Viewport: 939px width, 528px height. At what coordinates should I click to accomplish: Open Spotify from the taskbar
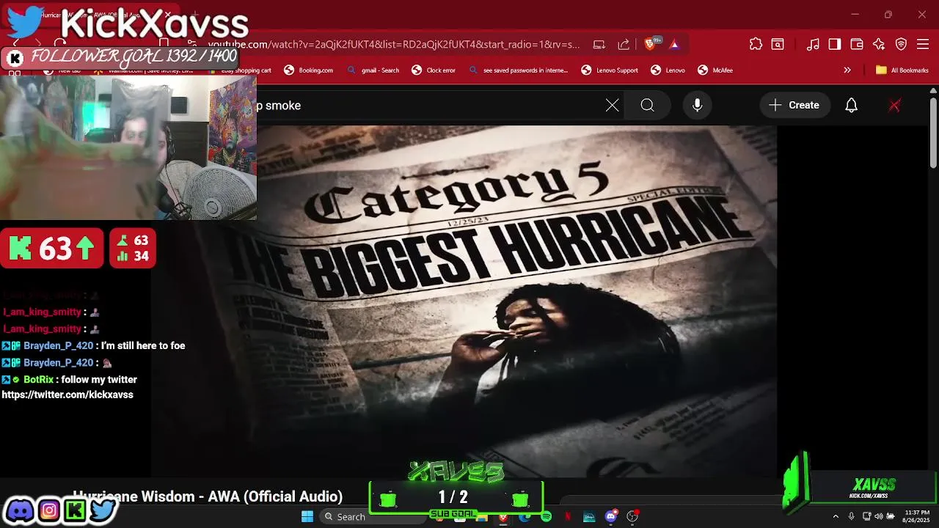tap(546, 516)
